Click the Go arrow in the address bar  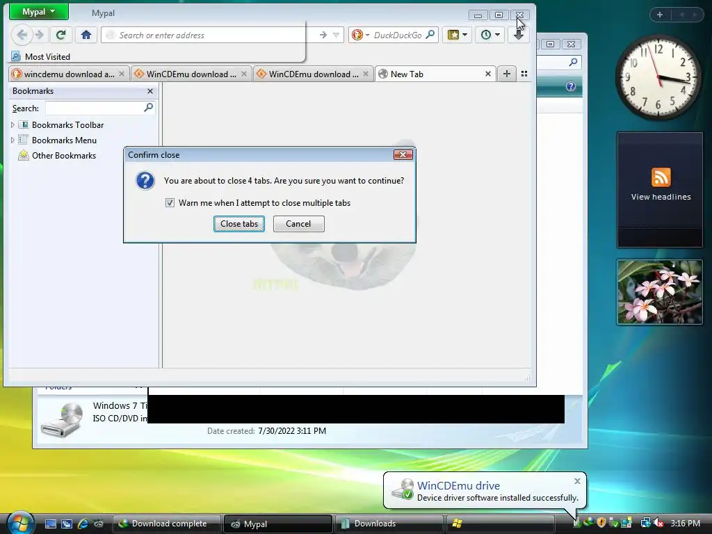click(x=323, y=35)
